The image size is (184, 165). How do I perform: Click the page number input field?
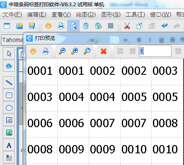point(155,51)
